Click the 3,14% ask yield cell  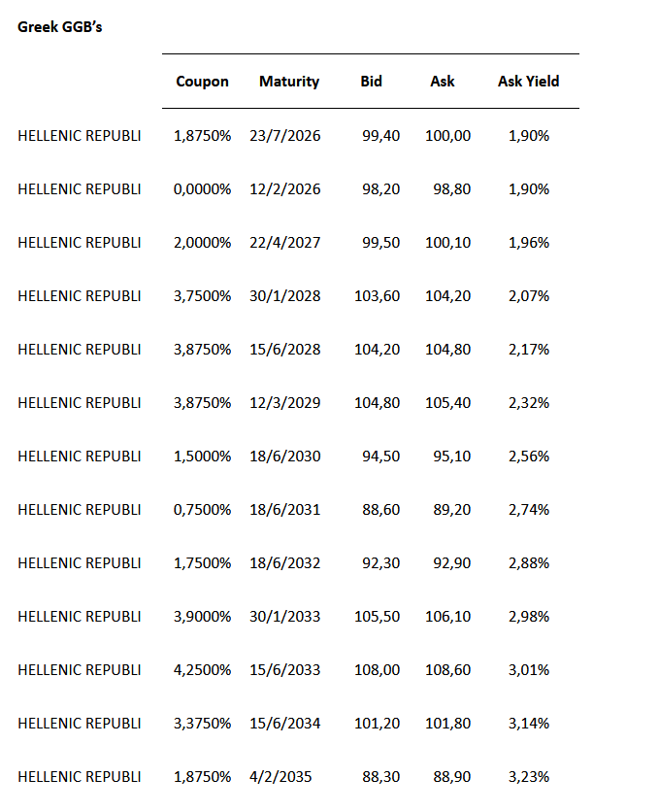(x=529, y=724)
